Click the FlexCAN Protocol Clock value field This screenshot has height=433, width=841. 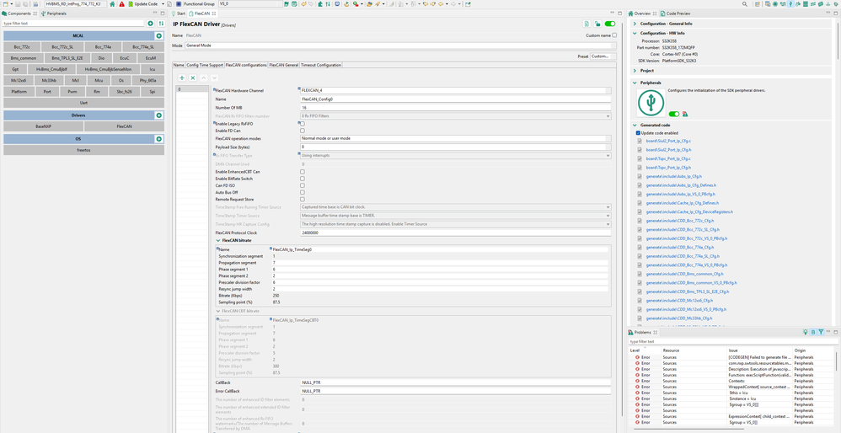click(x=456, y=233)
